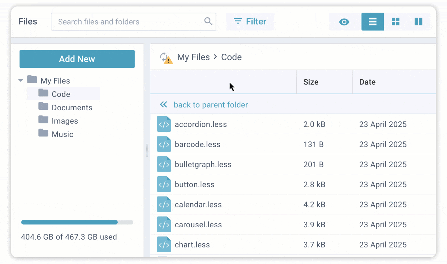Select the Code folder label
This screenshot has height=264, width=447.
[61, 94]
